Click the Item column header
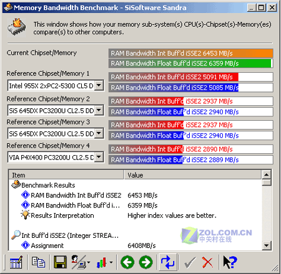The width and height of the screenshot is (281, 274). point(66,175)
